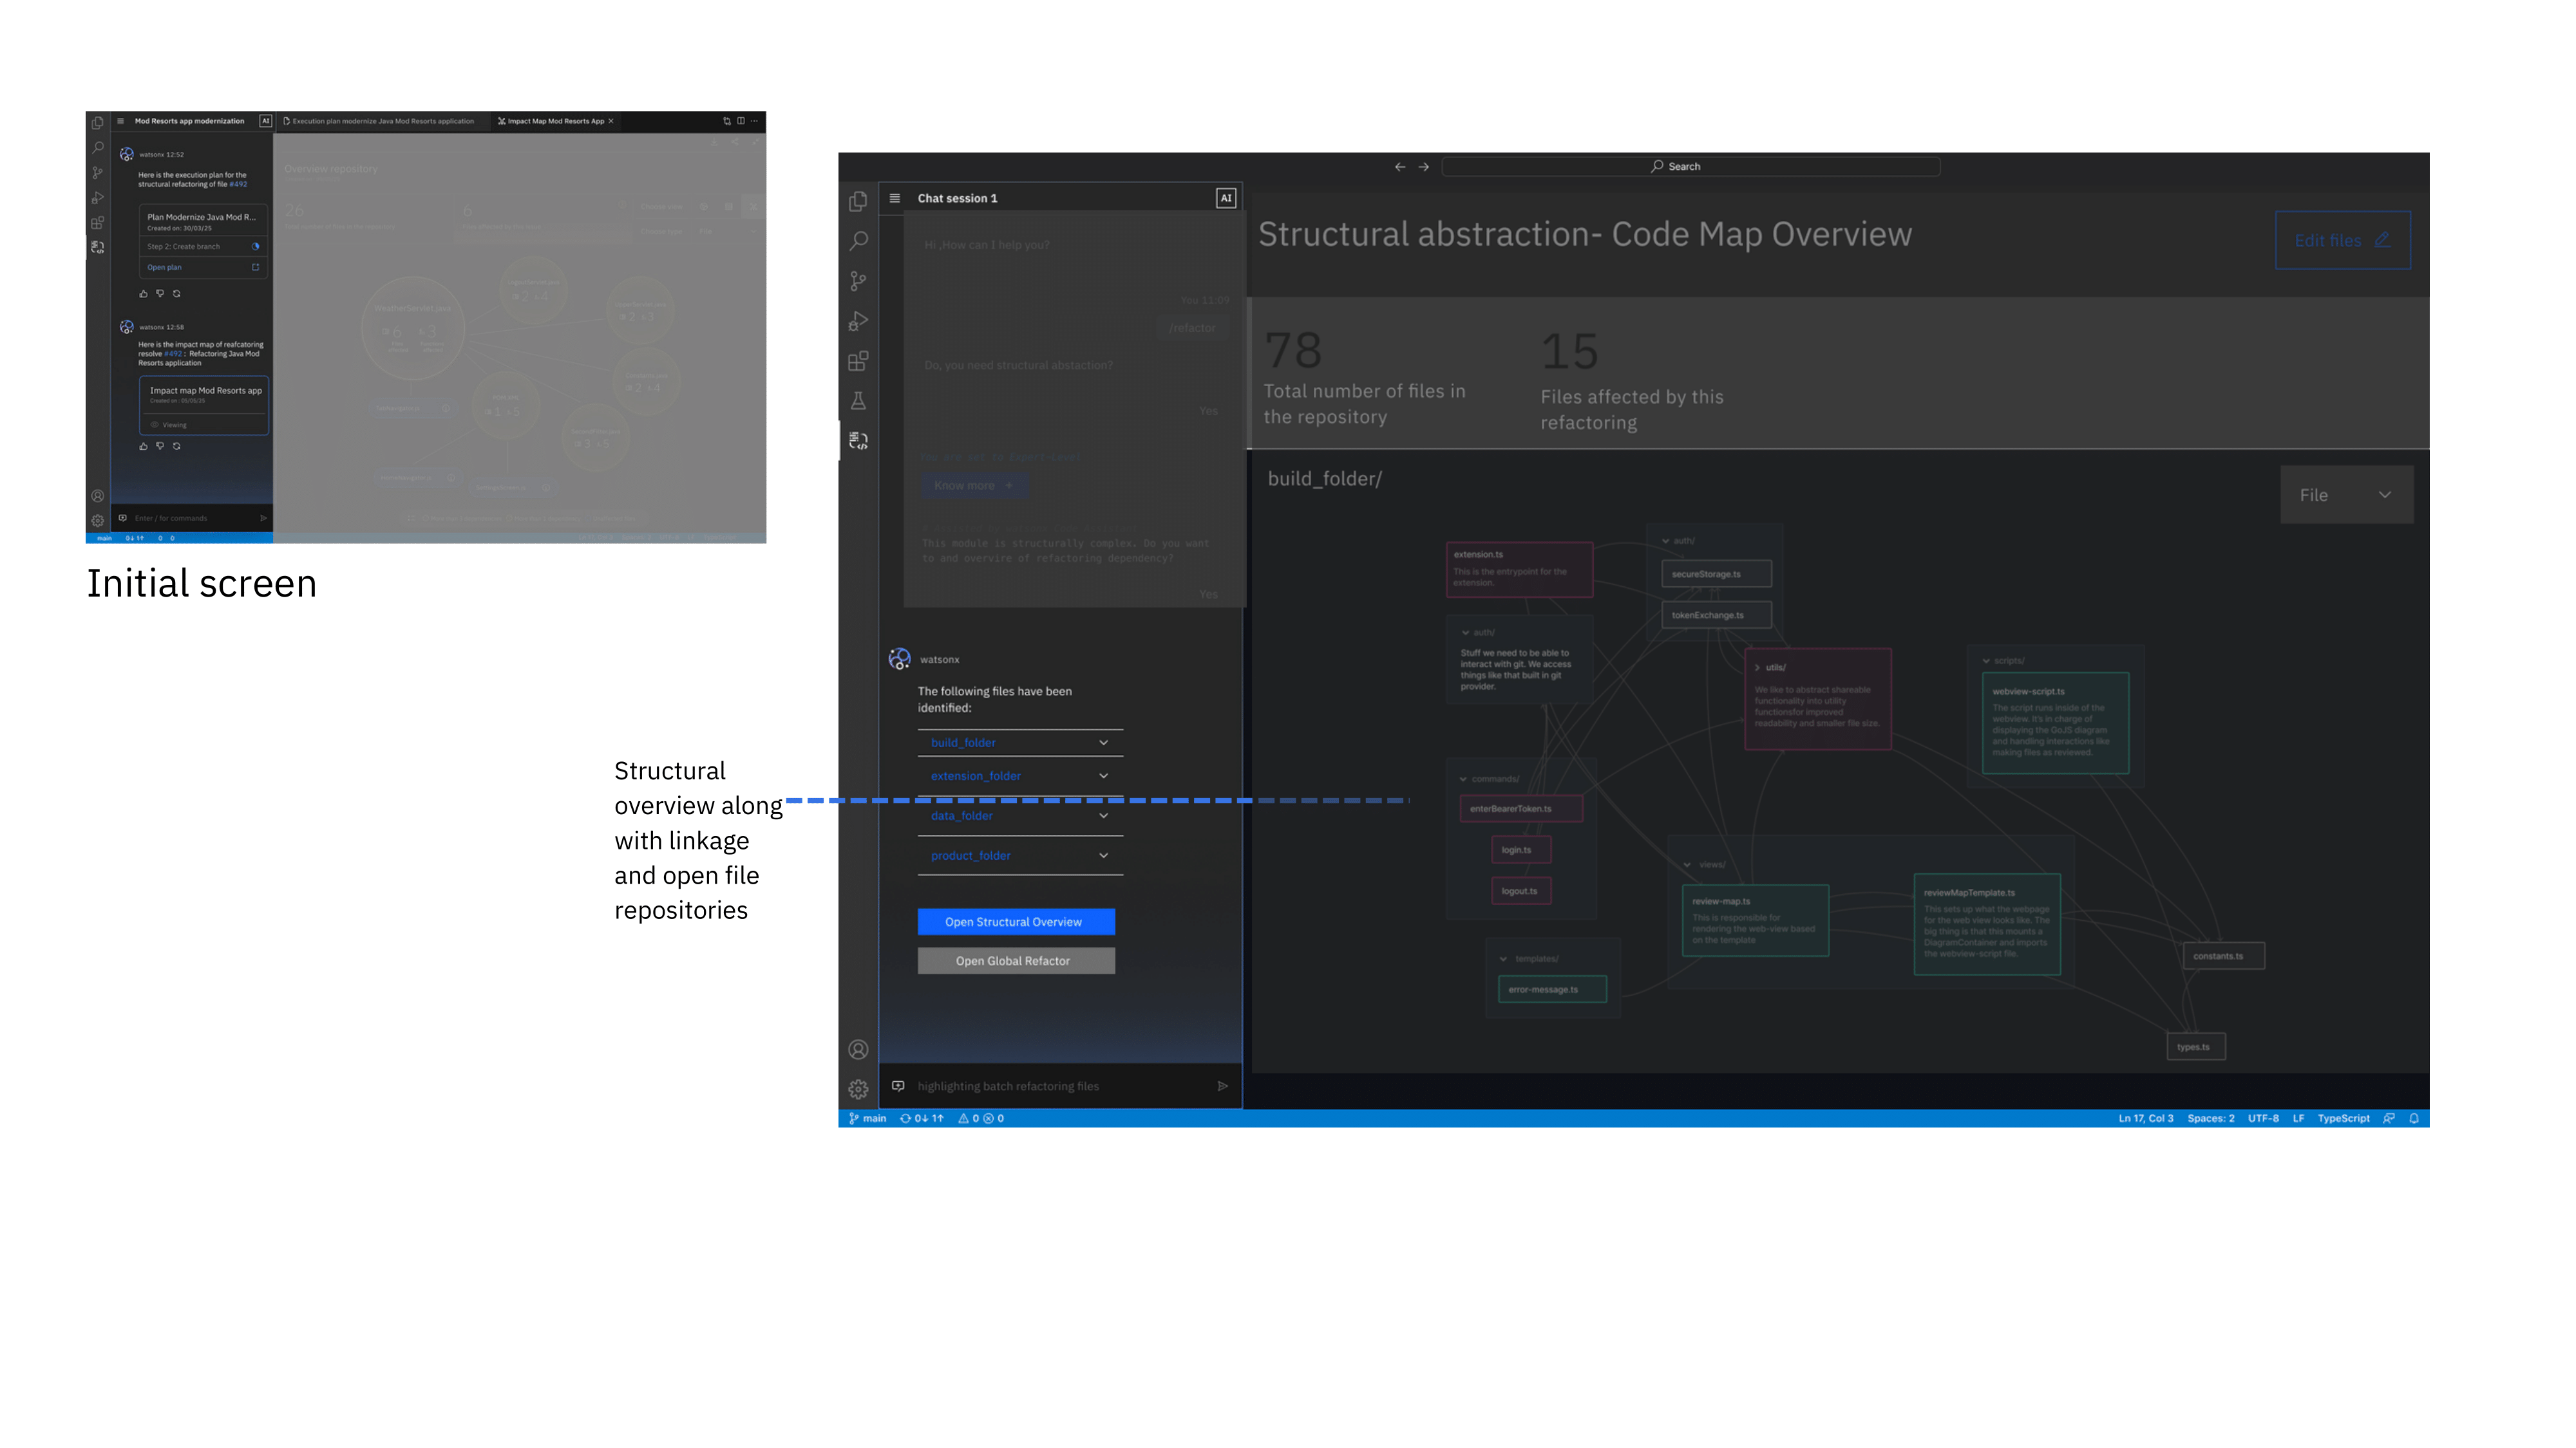Go back with the left arrow near Search
Screen dimensions: 2576x1448
click(1400, 167)
